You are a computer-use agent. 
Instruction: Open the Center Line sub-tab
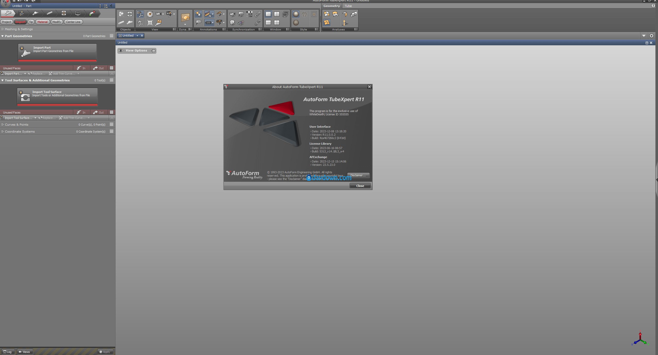[x=73, y=22]
